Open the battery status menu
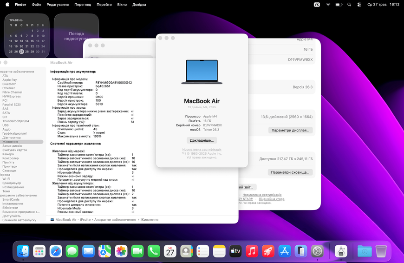404x263 pixels. [x=339, y=5]
